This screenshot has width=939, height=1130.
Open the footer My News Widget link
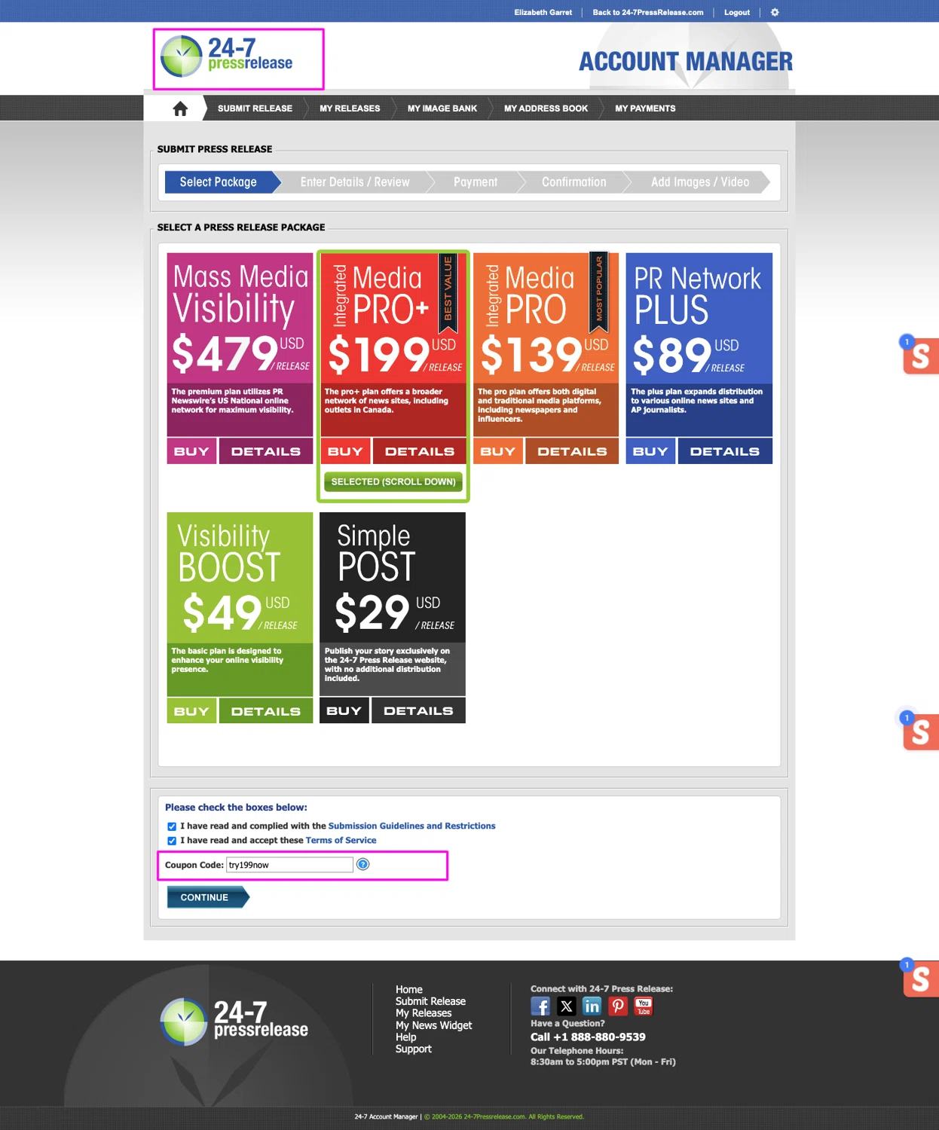pos(434,1025)
